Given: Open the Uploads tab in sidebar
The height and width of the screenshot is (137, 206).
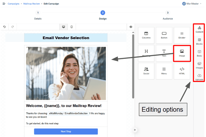Looking at the screenshot, I should click(x=199, y=77).
